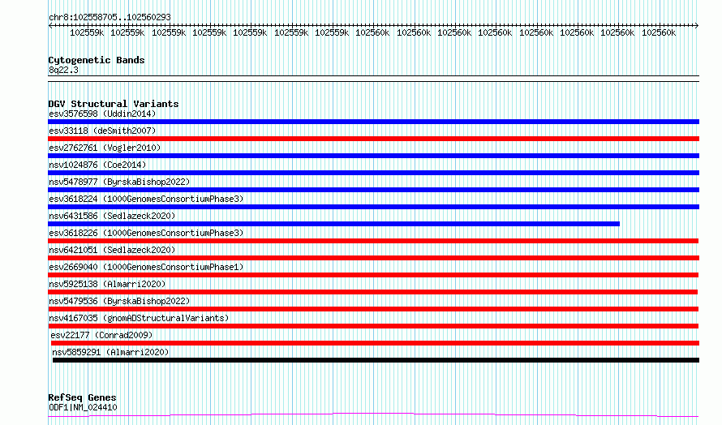Select the red nsv5479536 variant bar
This screenshot has height=425, width=722.
(373, 309)
